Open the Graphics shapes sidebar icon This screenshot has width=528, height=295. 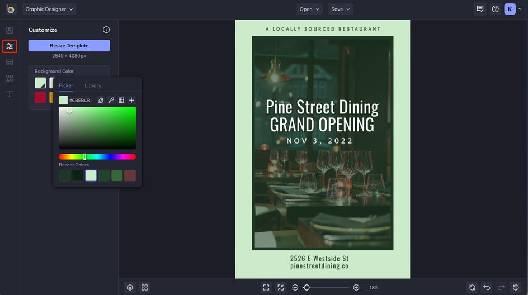(10, 78)
